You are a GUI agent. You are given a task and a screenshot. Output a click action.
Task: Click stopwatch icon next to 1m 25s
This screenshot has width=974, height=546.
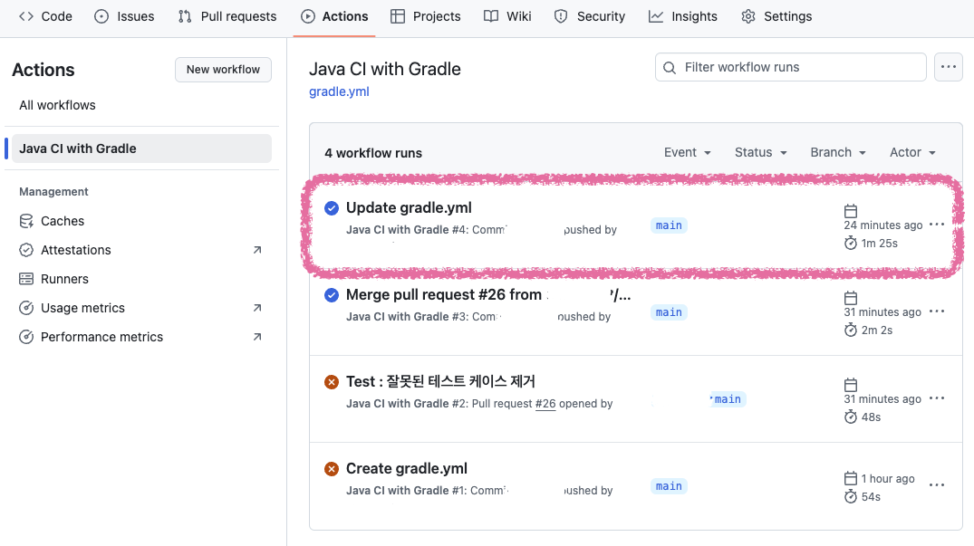pos(851,244)
